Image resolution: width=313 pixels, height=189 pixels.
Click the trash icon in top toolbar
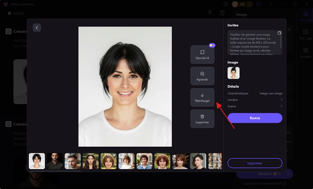coord(222,13)
